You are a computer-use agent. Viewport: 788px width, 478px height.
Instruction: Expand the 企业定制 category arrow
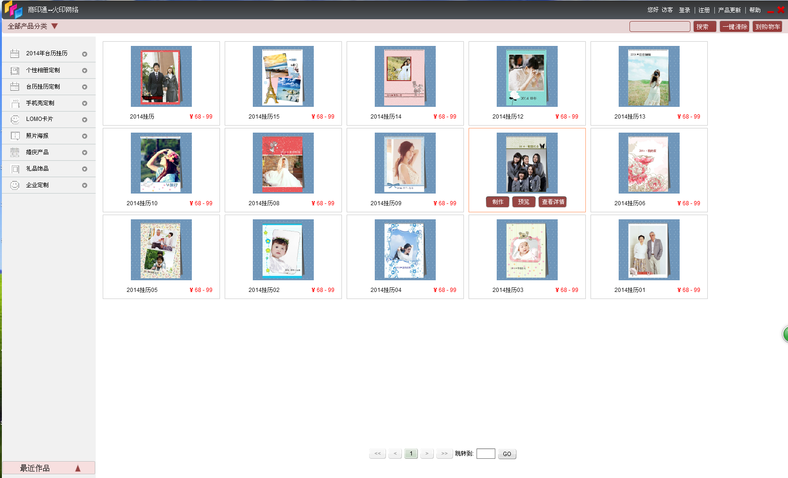pyautogui.click(x=84, y=186)
